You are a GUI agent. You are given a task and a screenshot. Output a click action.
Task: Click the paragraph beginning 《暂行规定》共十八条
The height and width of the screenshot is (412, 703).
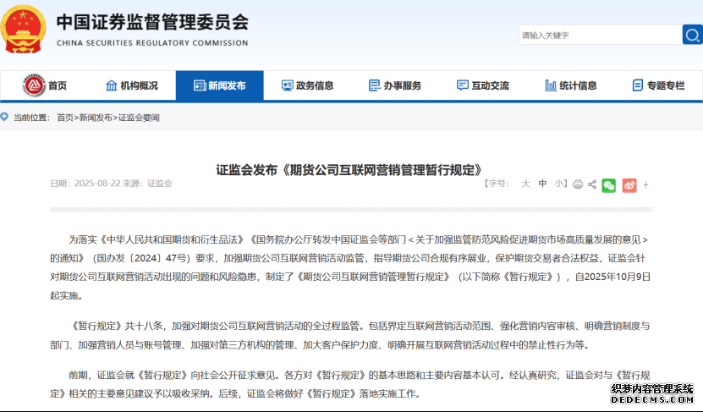click(349, 335)
